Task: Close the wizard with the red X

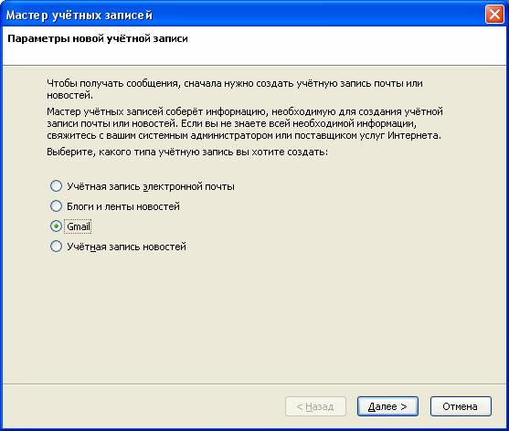Action: [494, 15]
